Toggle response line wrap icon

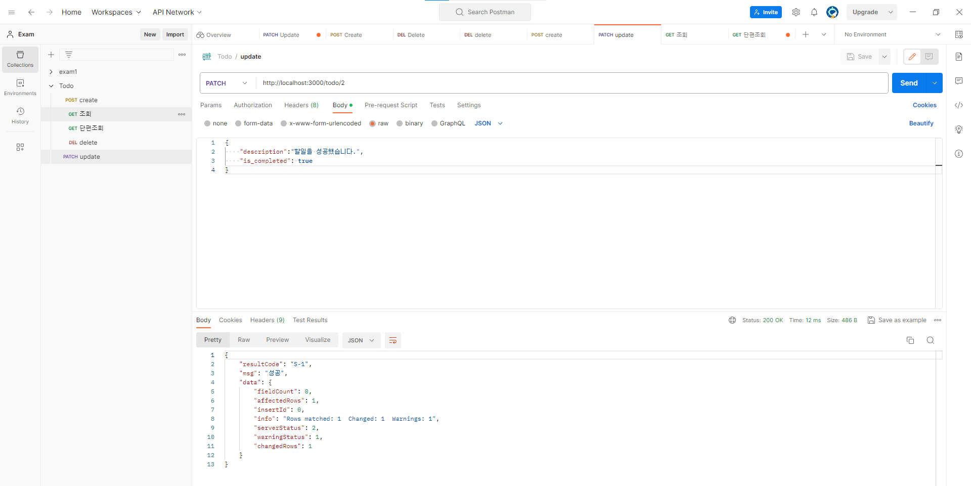tap(393, 340)
